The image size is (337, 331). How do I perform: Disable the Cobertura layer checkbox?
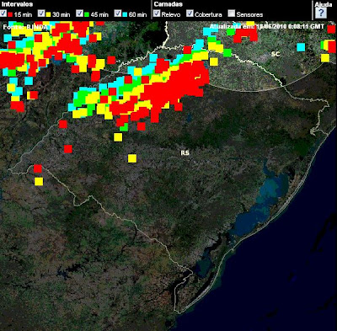[x=190, y=13]
